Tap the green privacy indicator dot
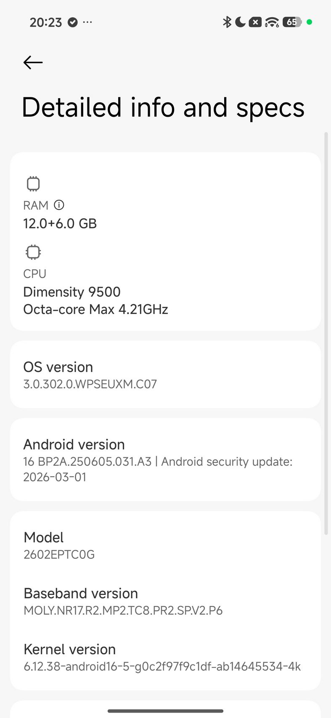 click(x=310, y=22)
